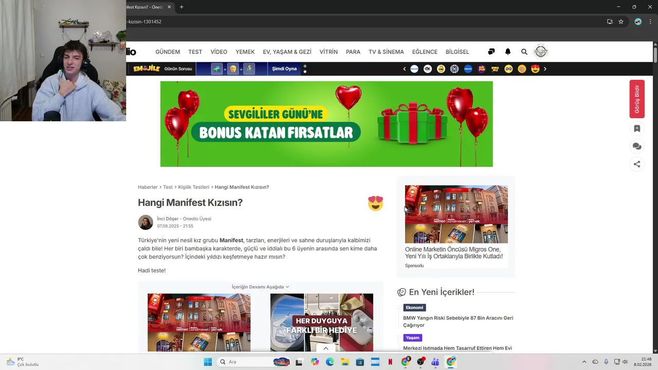Click the share icon on right sidebar
The image size is (658, 370).
pos(637,164)
